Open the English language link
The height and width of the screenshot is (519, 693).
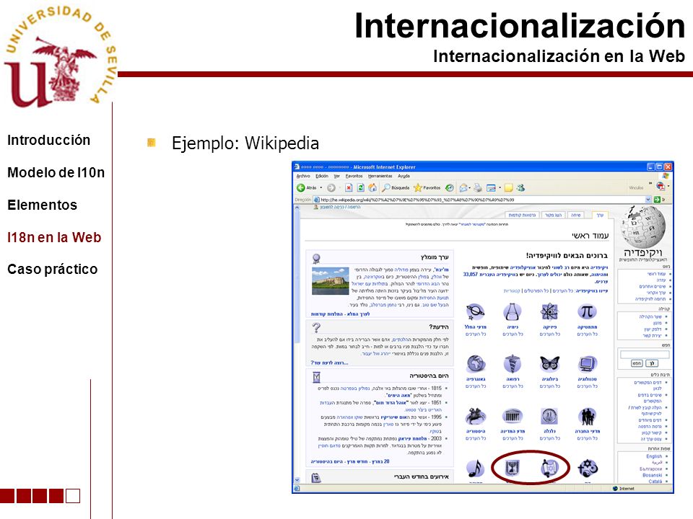pyautogui.click(x=654, y=456)
